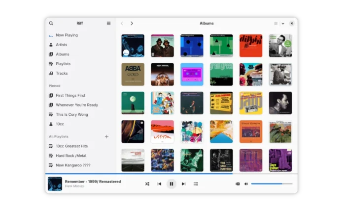Open the Vista album cover
This screenshot has width=343, height=211.
(162, 132)
